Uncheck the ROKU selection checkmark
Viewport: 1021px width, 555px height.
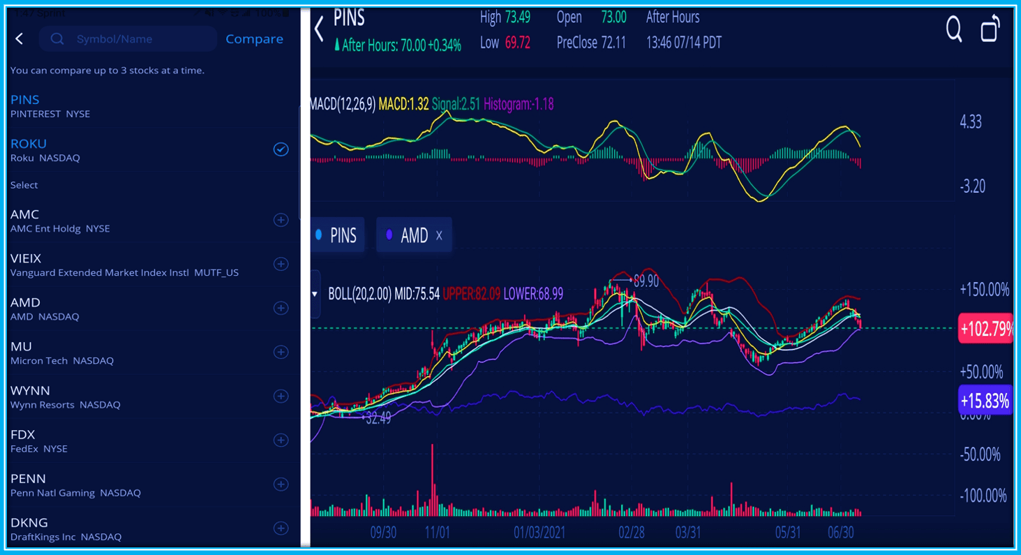[281, 149]
